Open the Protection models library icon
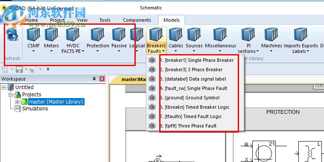This screenshot has height=162, width=324. click(97, 35)
